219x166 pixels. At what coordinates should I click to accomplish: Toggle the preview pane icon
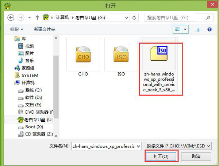pos(197,29)
